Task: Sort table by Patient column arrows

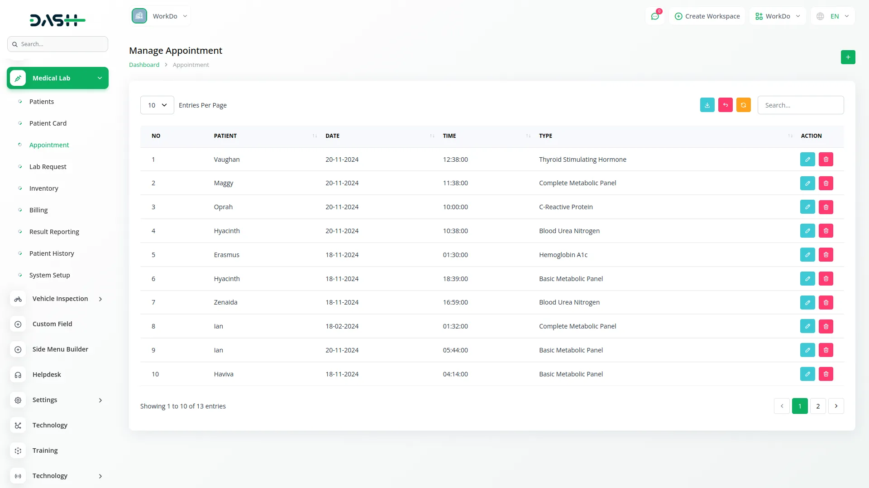Action: pyautogui.click(x=314, y=136)
